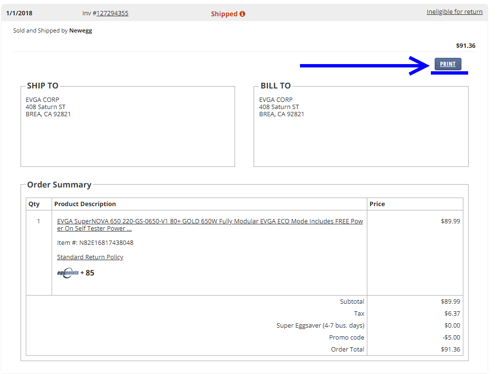The image size is (503, 374).
Task: Click the Item #: N82E16817438048 text
Action: 95,242
